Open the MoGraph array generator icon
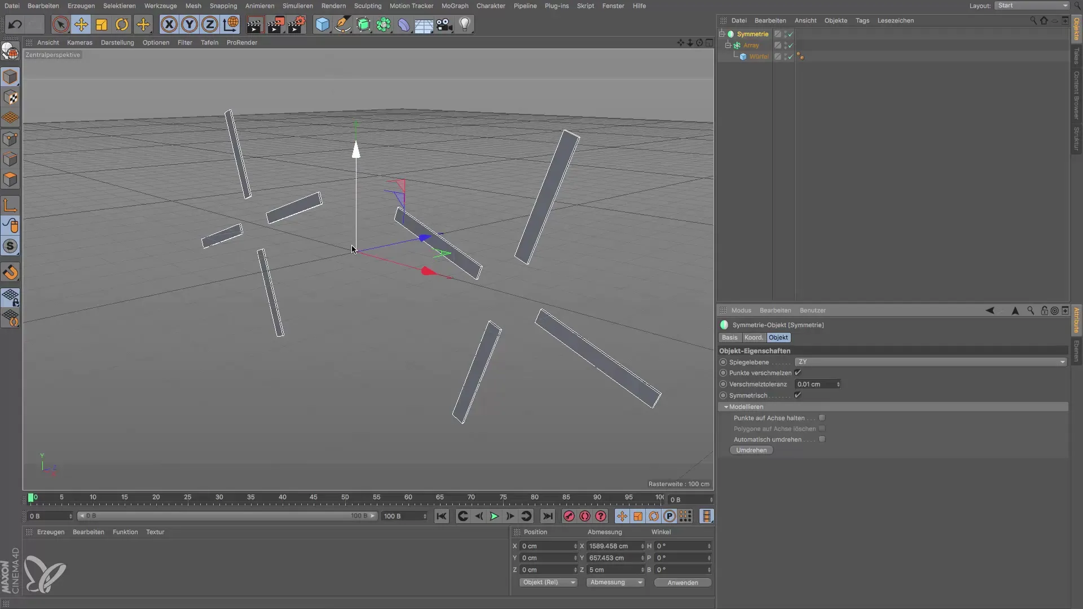 pyautogui.click(x=384, y=25)
